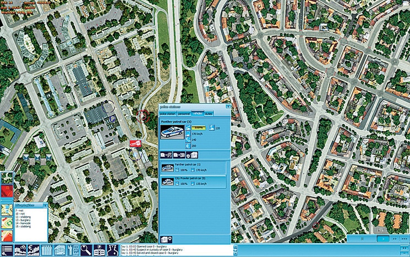Viewport: 410px width, 257px height.
Task: Click the magnifying glass investigation icon
Action: [x=87, y=250]
